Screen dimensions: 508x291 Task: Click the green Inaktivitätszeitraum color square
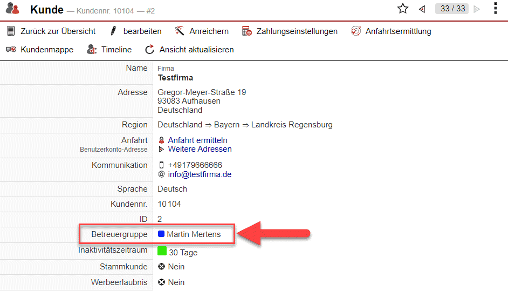[162, 252]
